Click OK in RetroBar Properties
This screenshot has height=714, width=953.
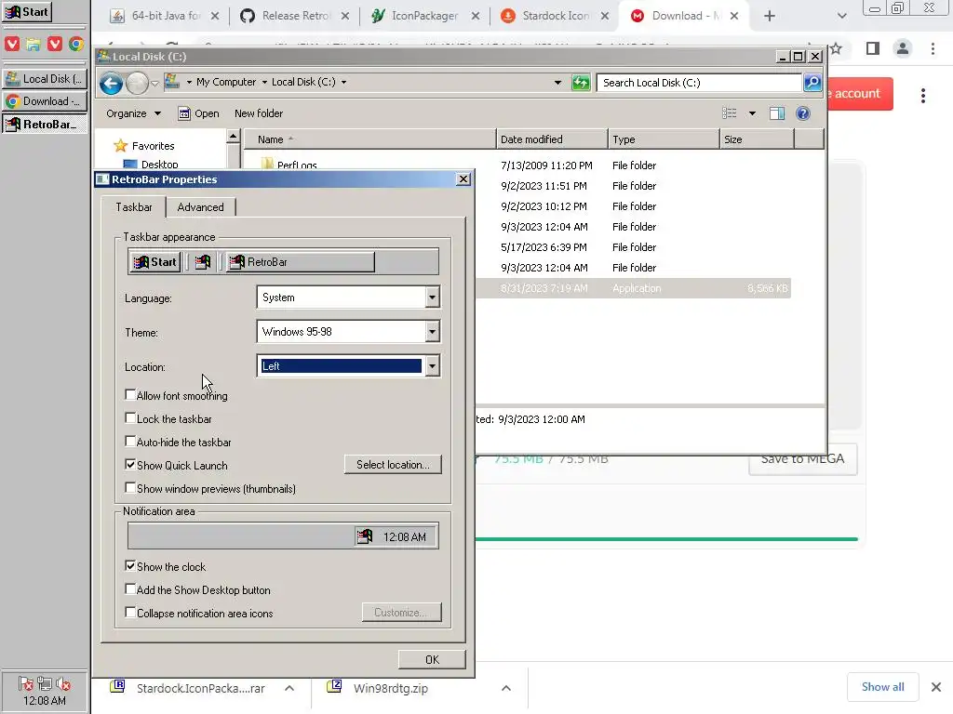pyautogui.click(x=432, y=659)
